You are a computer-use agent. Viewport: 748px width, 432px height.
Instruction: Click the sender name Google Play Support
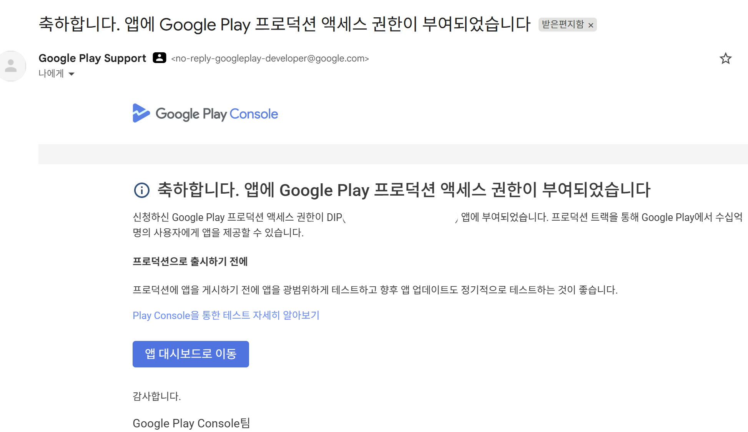coord(92,58)
